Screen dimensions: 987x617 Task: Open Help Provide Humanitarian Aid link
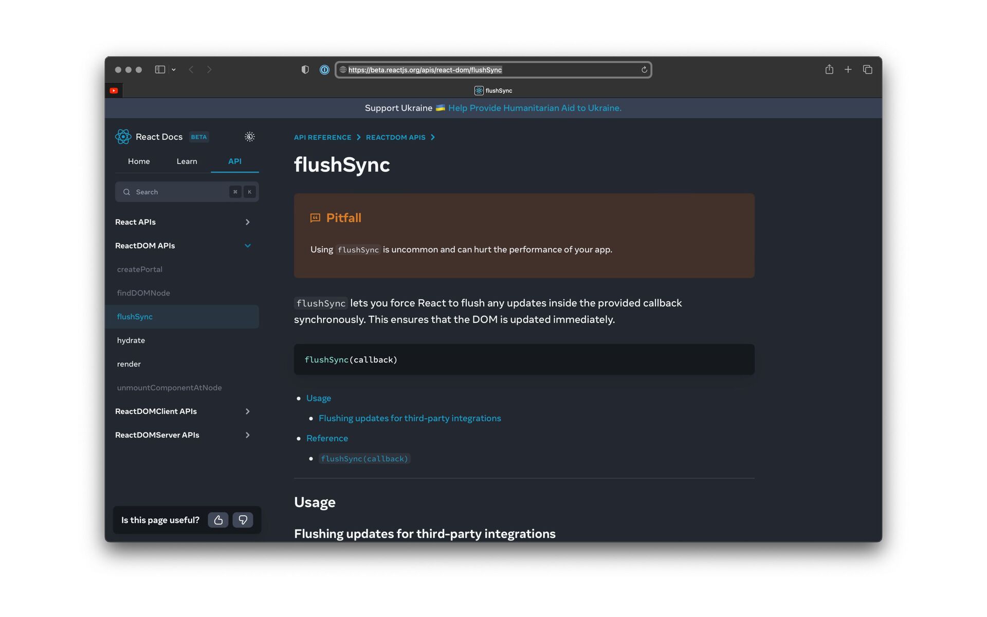coord(535,108)
